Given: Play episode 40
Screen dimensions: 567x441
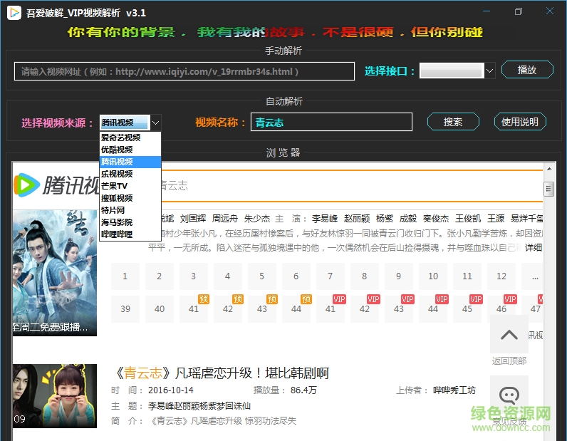Looking at the screenshot, I should (159, 309).
